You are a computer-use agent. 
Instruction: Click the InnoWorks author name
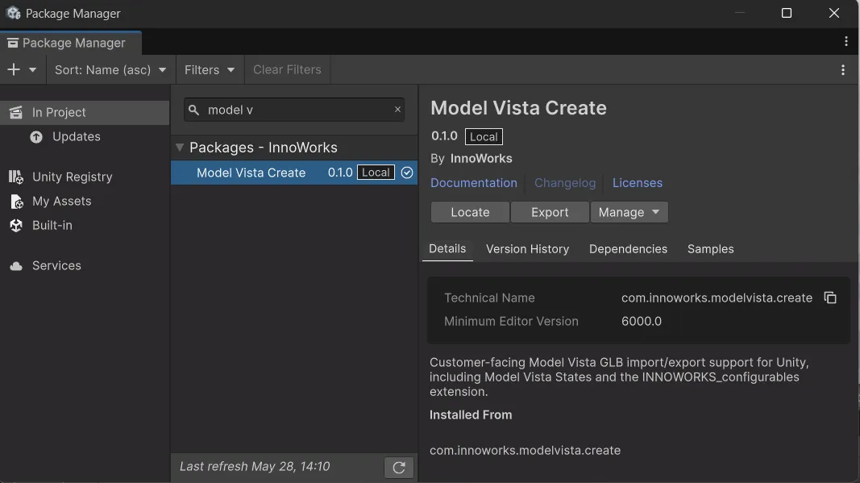coord(481,159)
